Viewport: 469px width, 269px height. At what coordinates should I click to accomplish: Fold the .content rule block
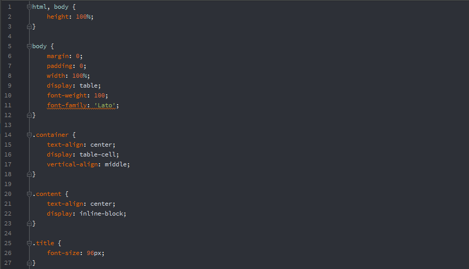click(x=30, y=194)
